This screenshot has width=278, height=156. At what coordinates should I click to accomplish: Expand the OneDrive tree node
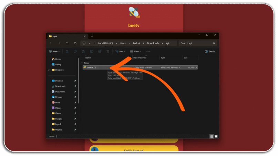[49, 70]
